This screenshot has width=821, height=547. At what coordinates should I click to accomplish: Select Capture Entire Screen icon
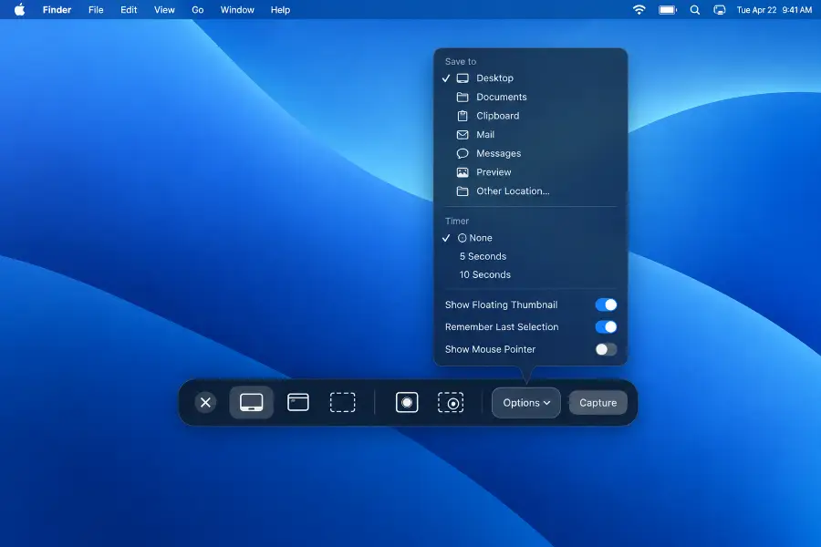click(x=252, y=403)
